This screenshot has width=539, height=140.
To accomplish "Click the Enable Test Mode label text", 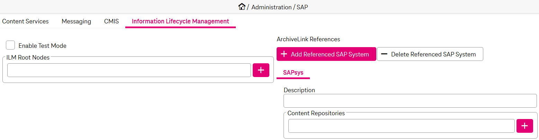I will (42, 46).
